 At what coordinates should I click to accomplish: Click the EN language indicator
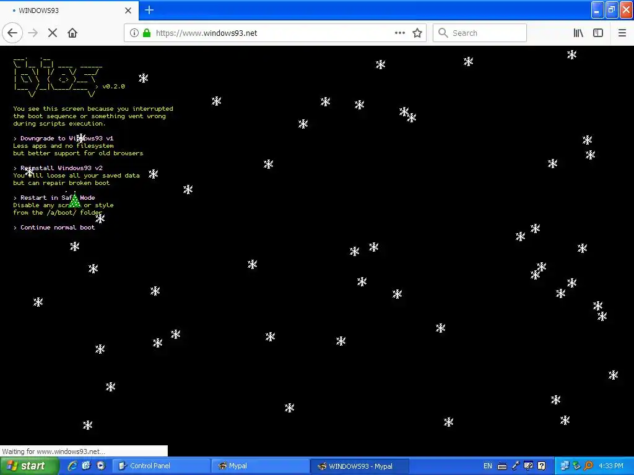tap(488, 466)
